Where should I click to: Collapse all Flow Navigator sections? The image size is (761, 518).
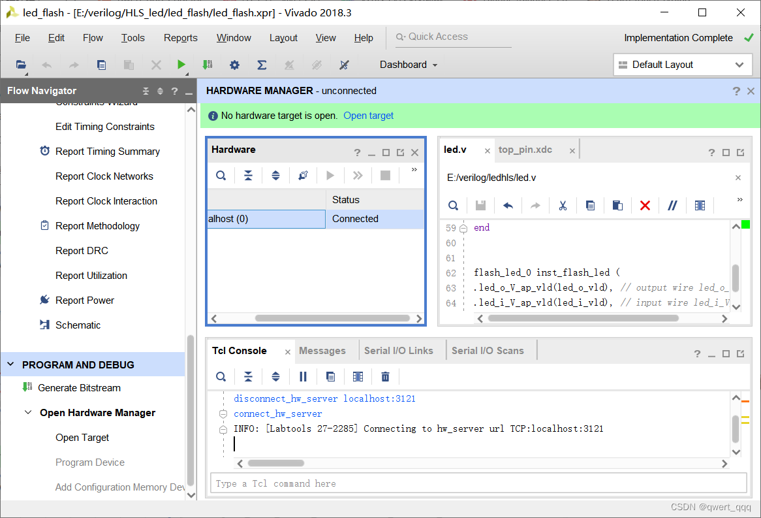pyautogui.click(x=146, y=91)
